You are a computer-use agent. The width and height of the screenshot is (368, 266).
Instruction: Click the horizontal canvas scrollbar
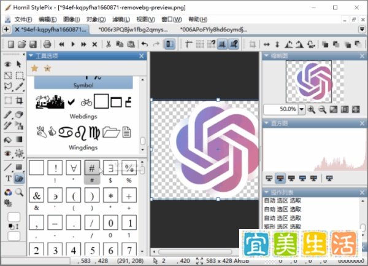(195, 252)
